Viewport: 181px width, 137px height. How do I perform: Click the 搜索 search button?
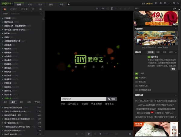[112, 99]
